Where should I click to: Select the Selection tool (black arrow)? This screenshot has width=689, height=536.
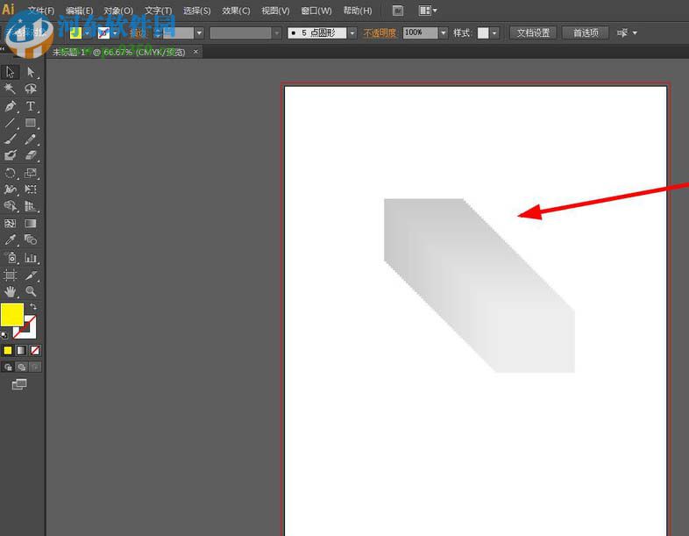(11, 72)
